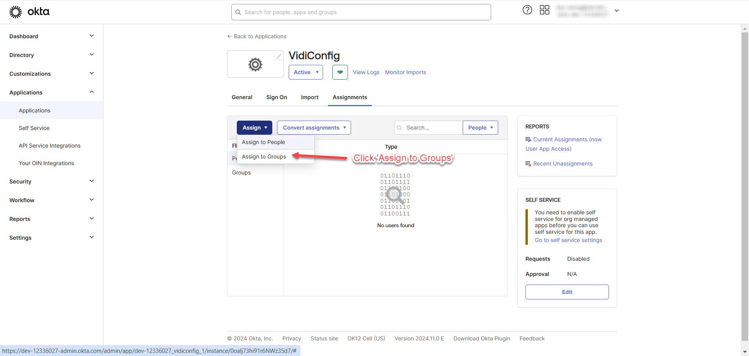Open the People filter dropdown
This screenshot has height=356, width=749.
click(x=480, y=128)
